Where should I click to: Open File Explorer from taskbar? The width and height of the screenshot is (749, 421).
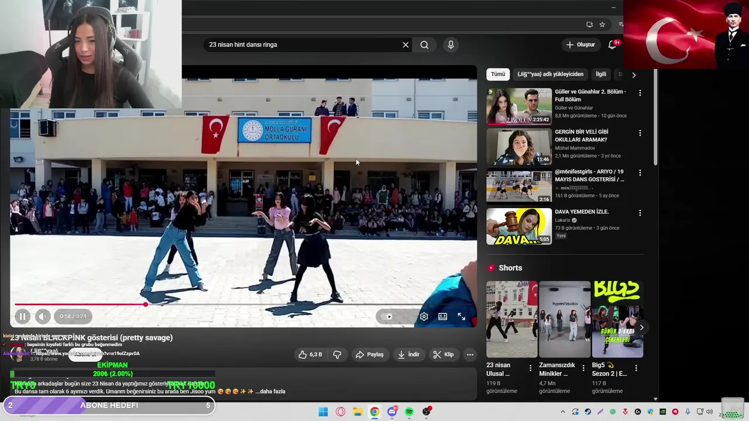358,412
